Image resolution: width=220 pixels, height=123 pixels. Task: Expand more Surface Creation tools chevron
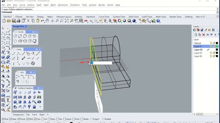pyautogui.click(x=40, y=107)
